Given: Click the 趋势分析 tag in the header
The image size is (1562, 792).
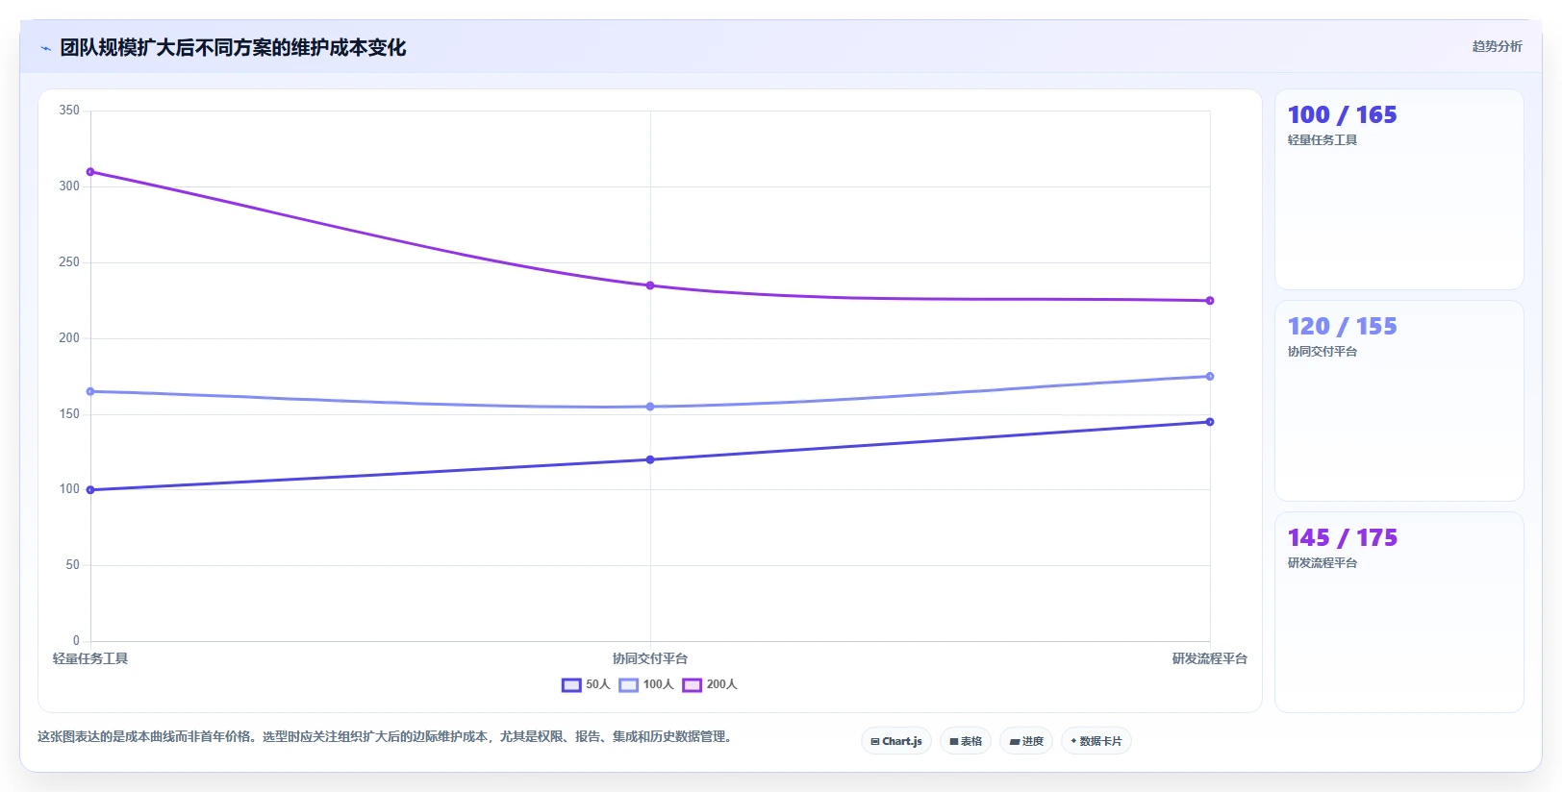Looking at the screenshot, I should coord(1497,46).
